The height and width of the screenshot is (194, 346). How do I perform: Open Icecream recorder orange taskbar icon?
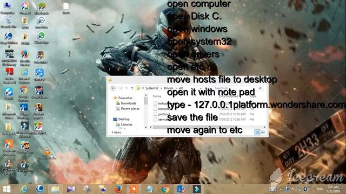coord(134,189)
